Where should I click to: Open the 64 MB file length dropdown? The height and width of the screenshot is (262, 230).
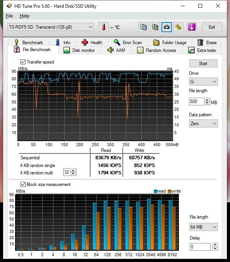[x=203, y=227]
